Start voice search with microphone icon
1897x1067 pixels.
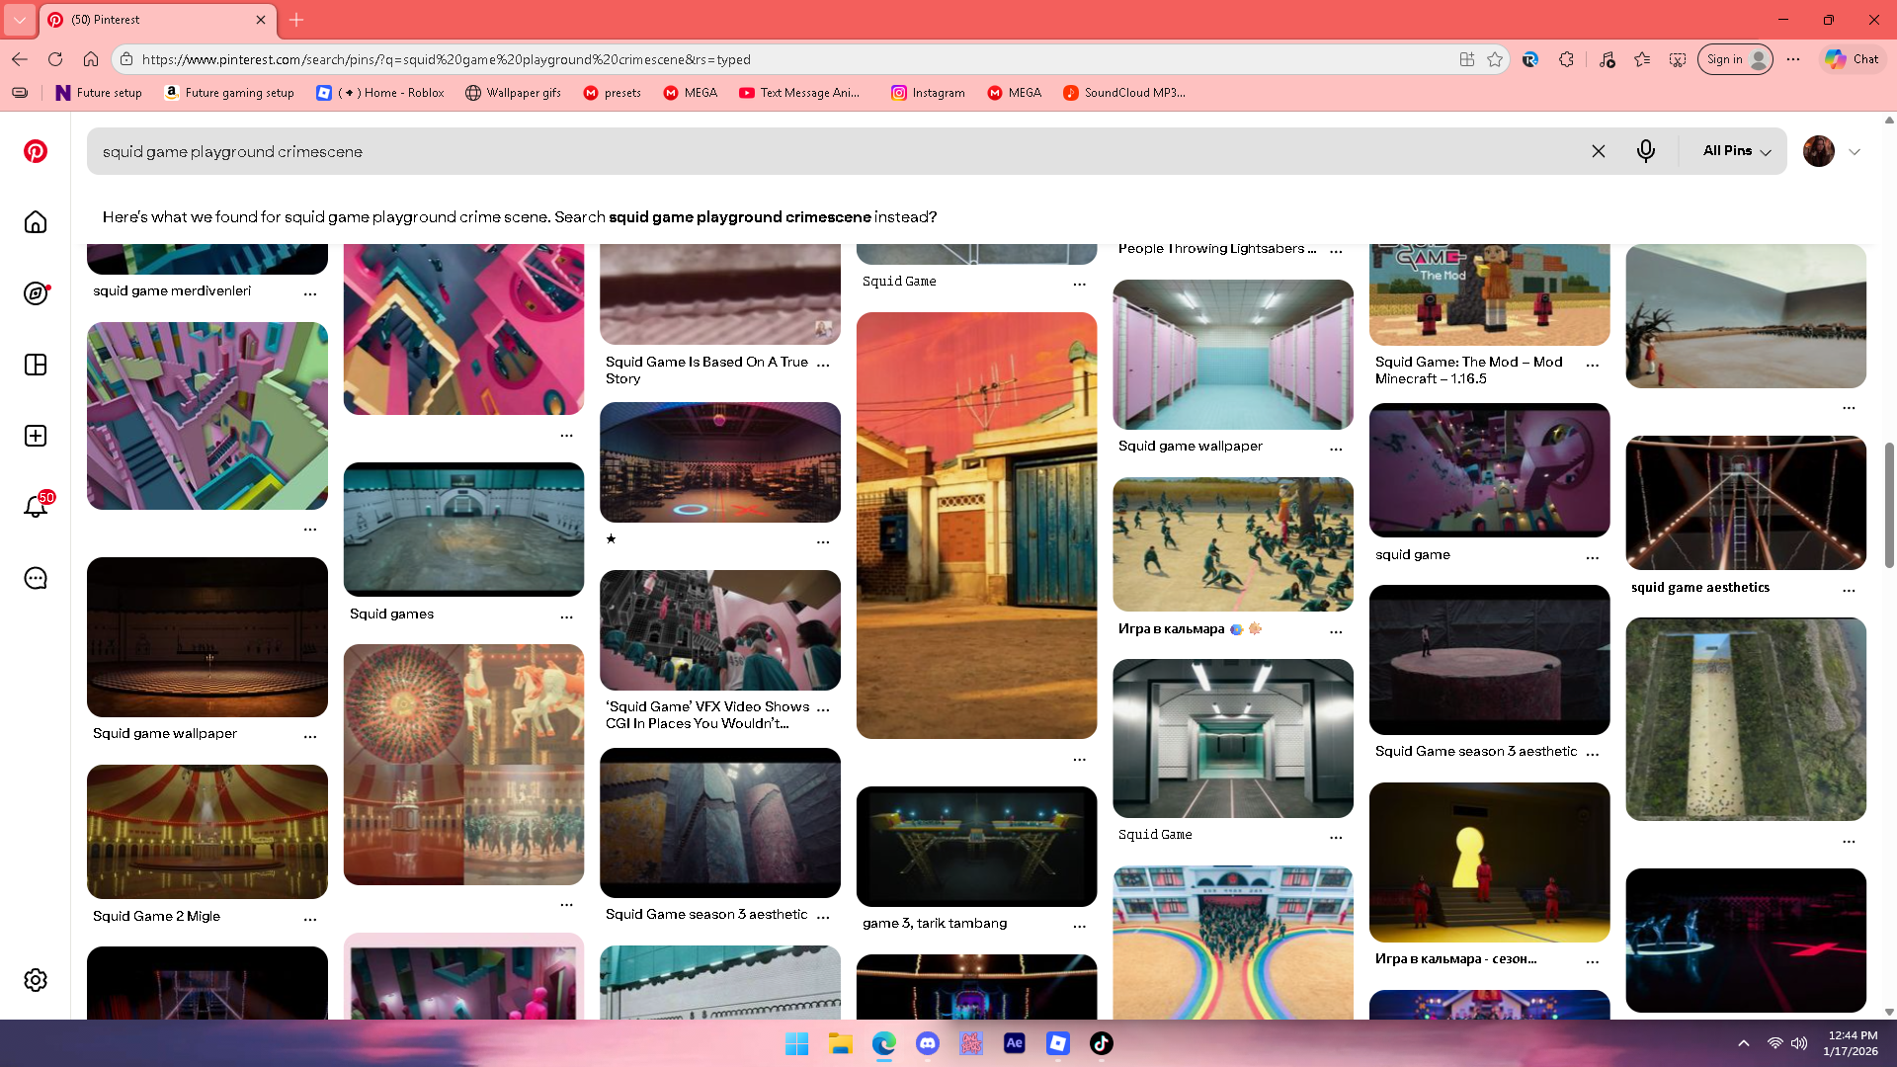point(1645,151)
